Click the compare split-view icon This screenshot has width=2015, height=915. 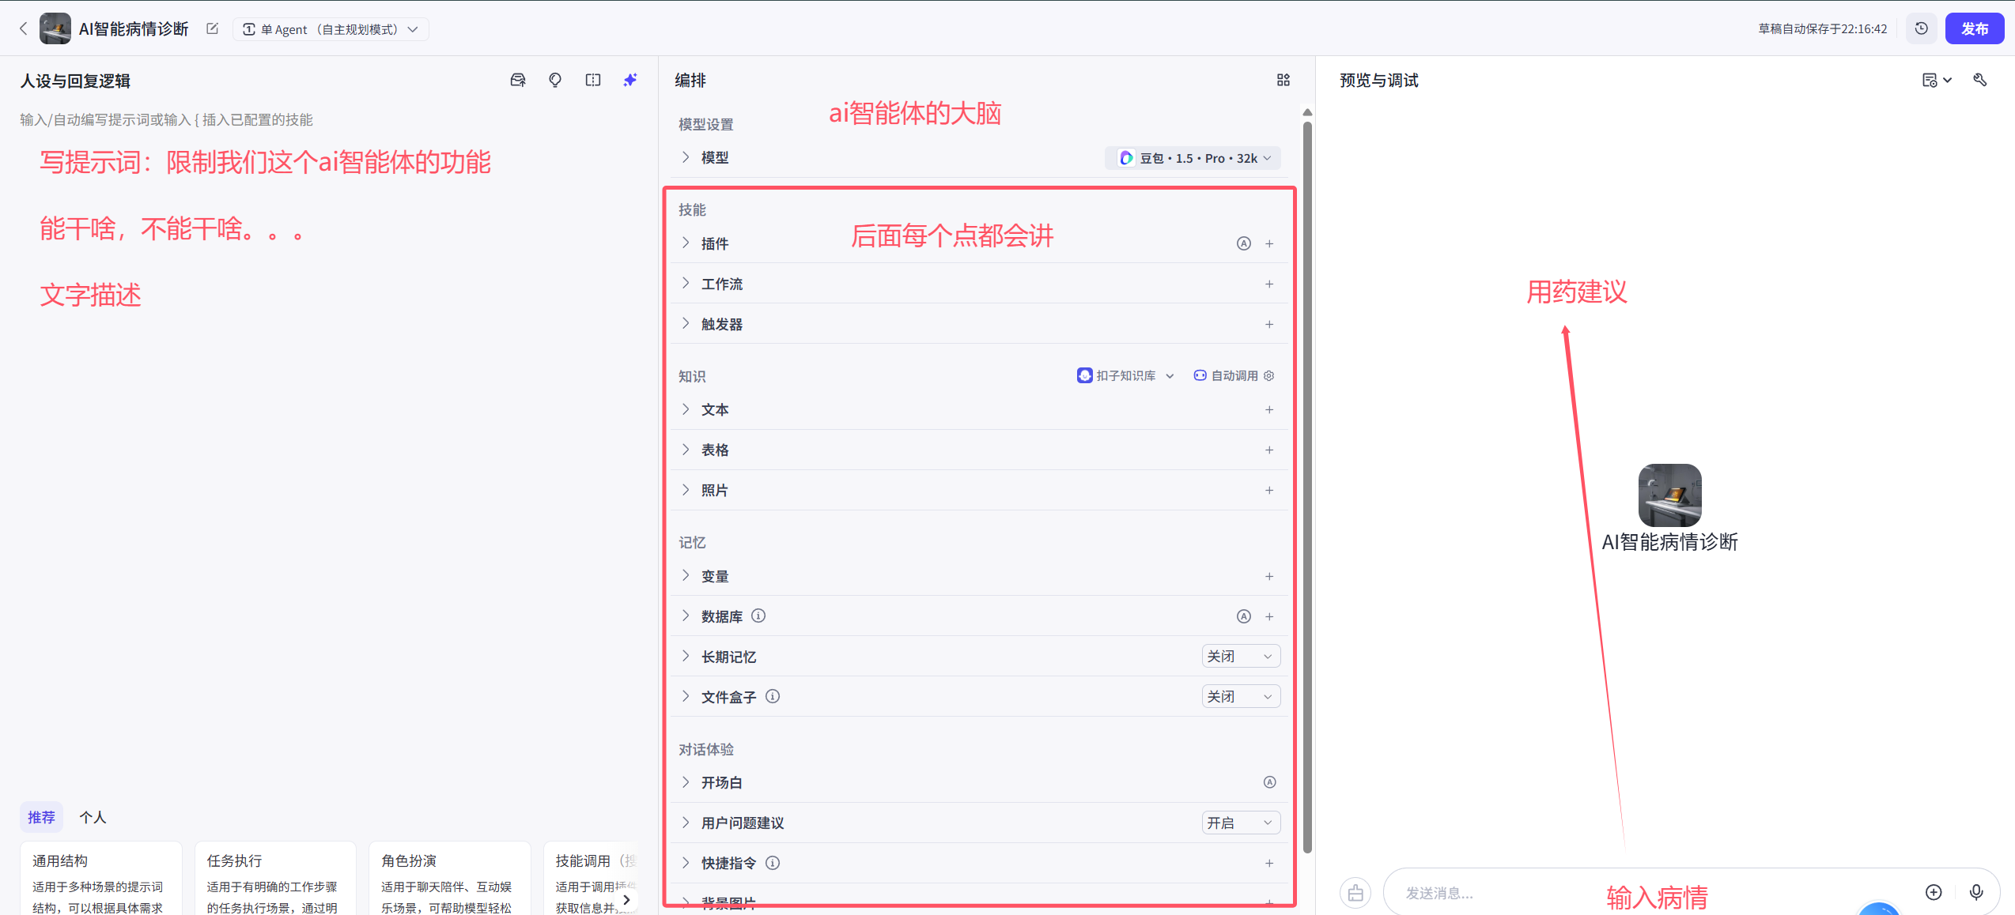[x=593, y=80]
